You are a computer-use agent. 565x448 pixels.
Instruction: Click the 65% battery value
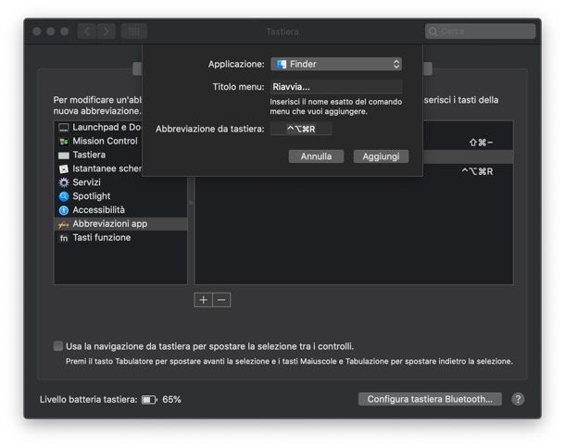[171, 399]
